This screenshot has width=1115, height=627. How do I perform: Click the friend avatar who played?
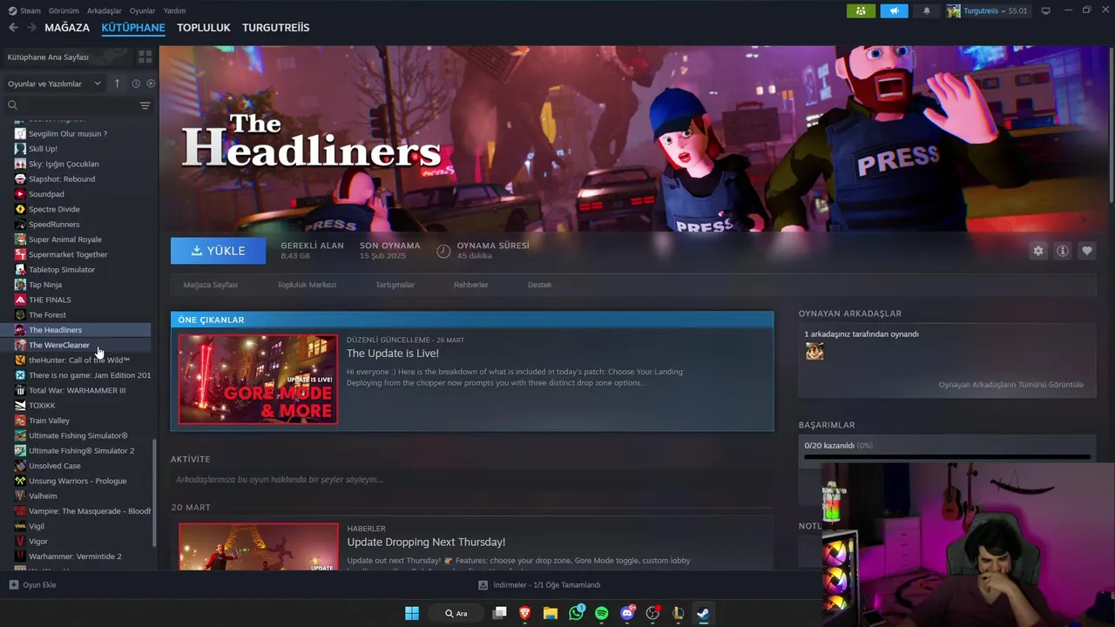tap(814, 351)
